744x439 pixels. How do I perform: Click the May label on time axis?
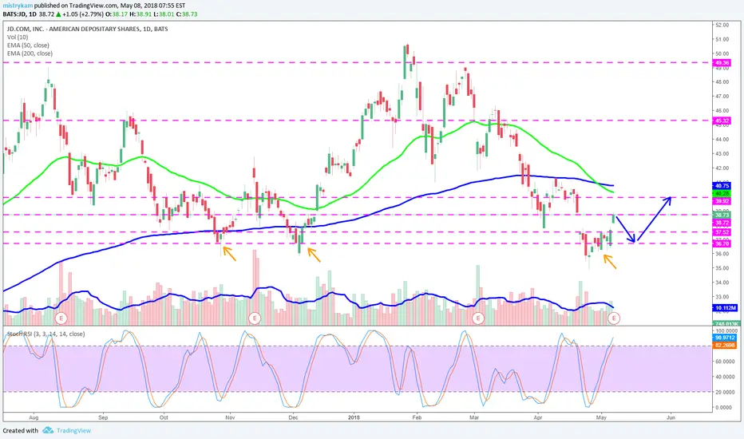tap(601, 417)
